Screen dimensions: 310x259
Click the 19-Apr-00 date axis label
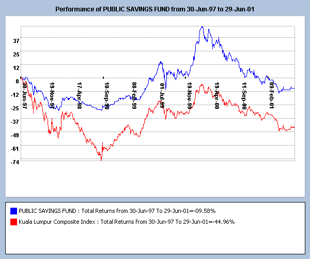(217, 95)
